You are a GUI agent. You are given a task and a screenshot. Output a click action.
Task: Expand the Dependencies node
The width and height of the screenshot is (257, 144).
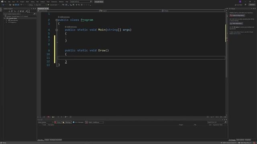[x=6, y=20]
